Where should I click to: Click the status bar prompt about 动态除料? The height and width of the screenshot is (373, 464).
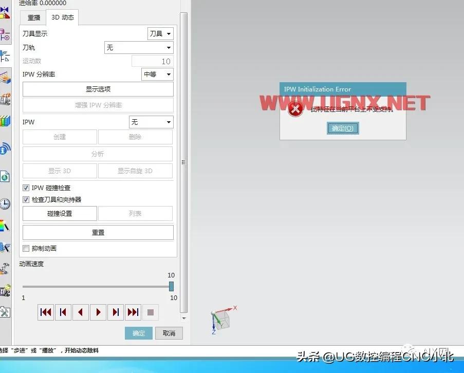pos(49,350)
